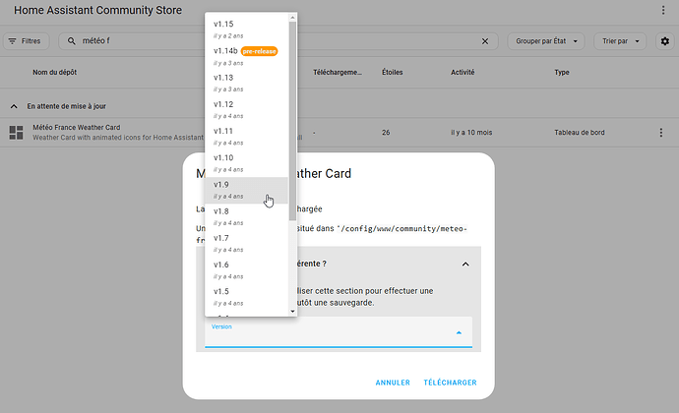Click the Météo France Weather Card dashboard icon
Screen dimensions: 679x413
click(x=16, y=133)
